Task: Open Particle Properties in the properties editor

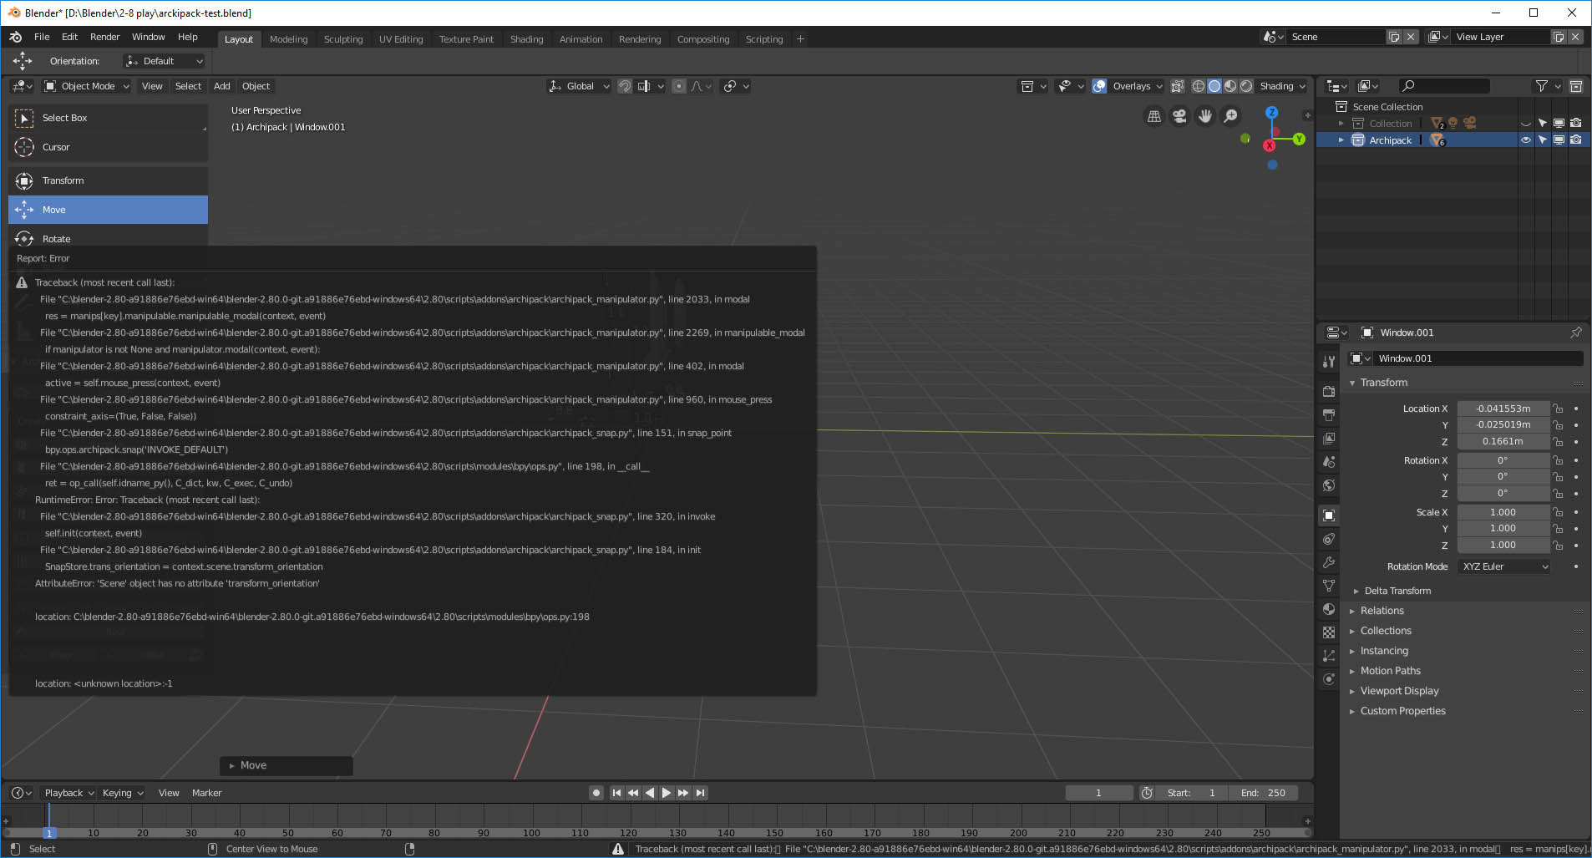Action: click(x=1330, y=585)
